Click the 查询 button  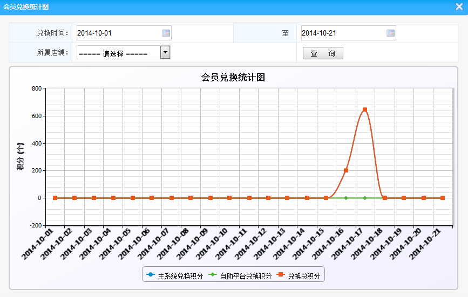323,53
